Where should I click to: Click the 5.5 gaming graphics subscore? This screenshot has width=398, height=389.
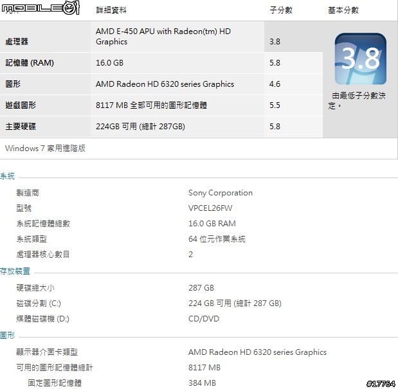[275, 105]
